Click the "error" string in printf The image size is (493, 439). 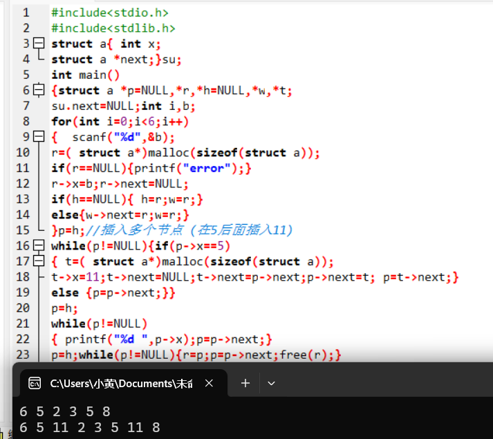[207, 168]
